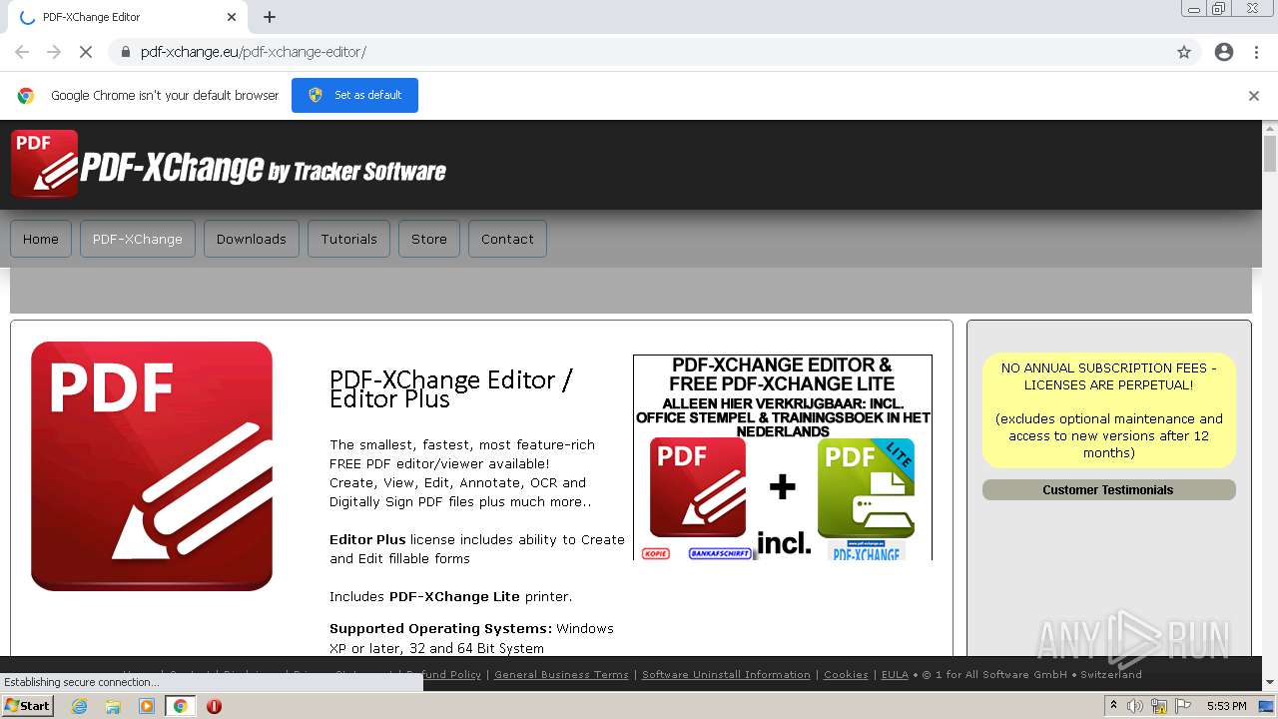
Task: Open the Windows Start menu
Action: pyautogui.click(x=27, y=705)
